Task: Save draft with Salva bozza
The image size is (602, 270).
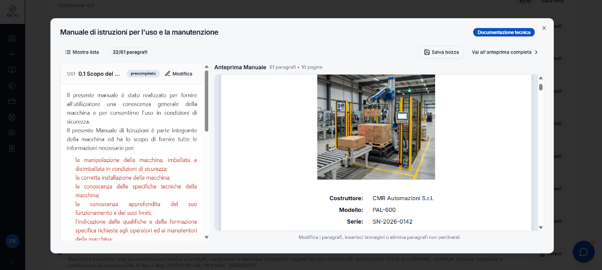Action: [441, 52]
